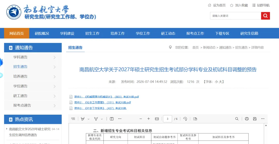Go to 新闻动态 in breadcrumb
This screenshot has width=279, height=144.
pos(209,47)
